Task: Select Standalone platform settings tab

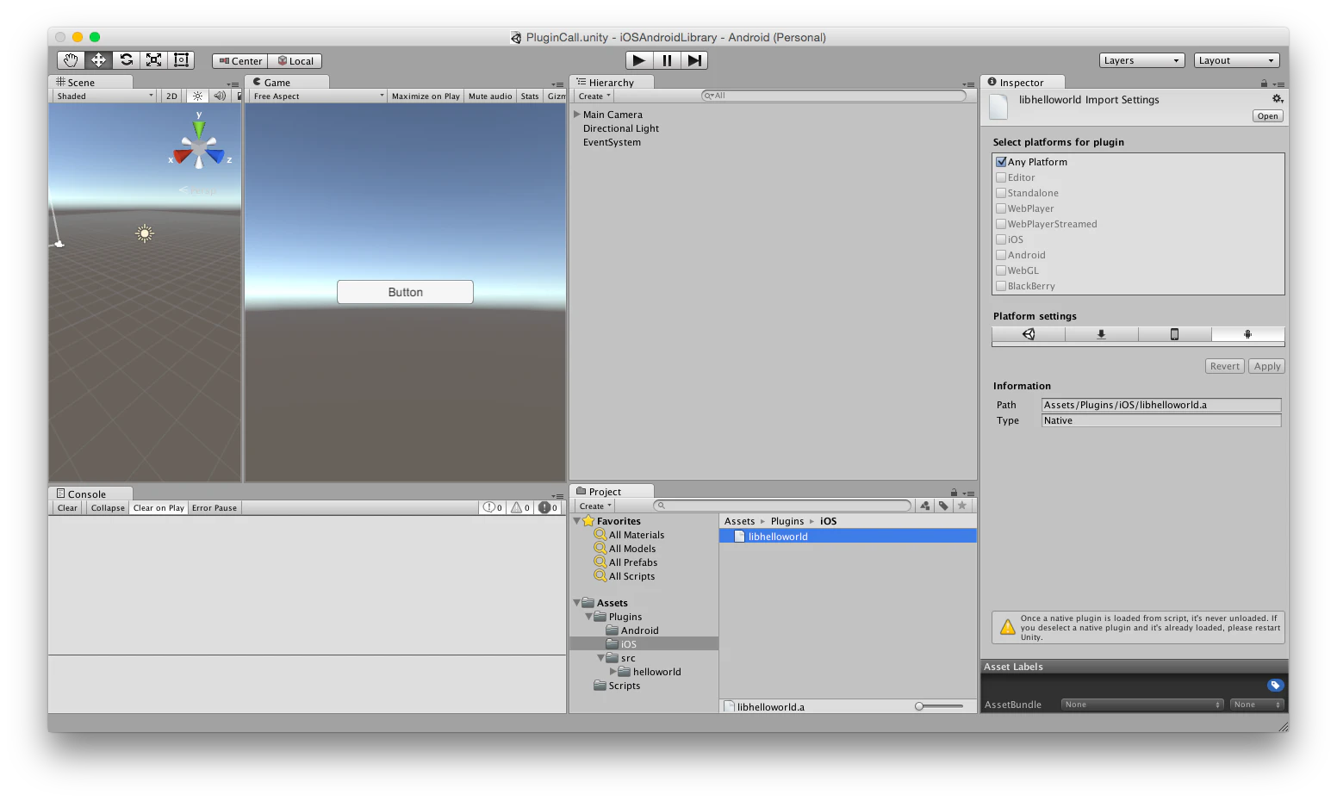Action: (1101, 334)
